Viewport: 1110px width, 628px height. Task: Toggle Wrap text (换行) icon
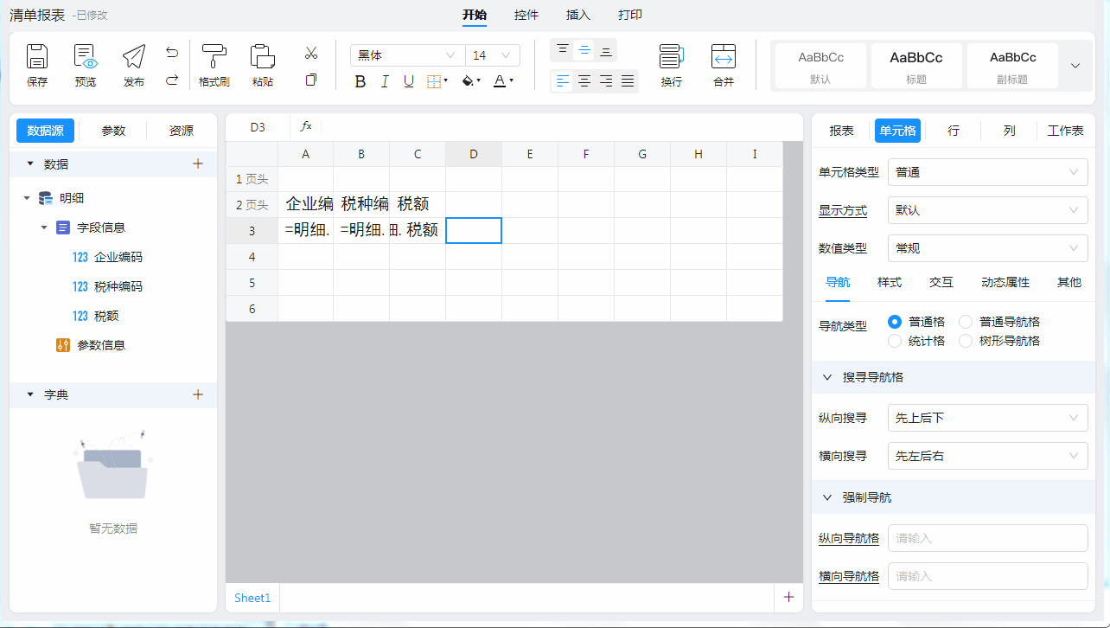672,58
